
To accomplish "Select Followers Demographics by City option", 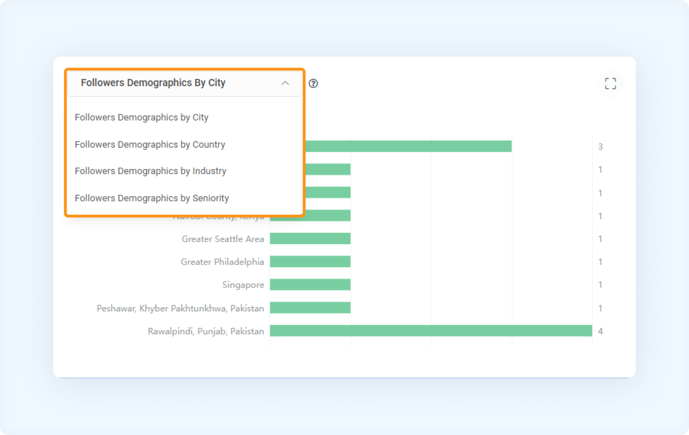I will click(x=141, y=117).
